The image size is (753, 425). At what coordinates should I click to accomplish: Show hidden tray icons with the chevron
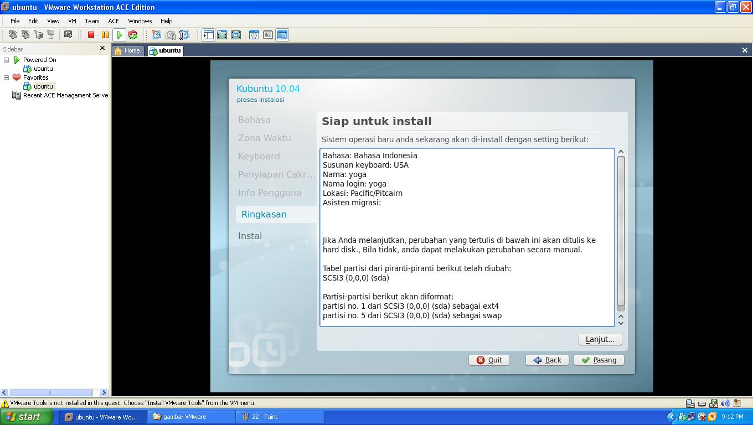671,417
